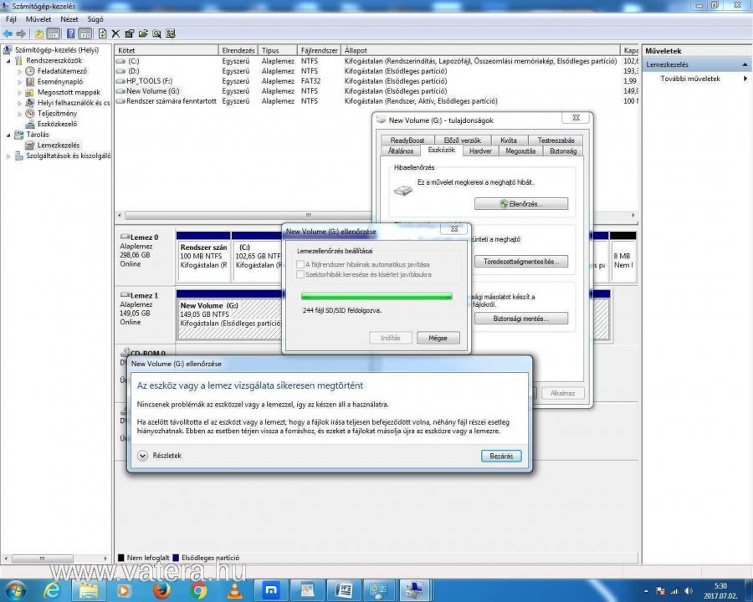Click the volume speaker tray icon
753x602 pixels.
pyautogui.click(x=689, y=591)
